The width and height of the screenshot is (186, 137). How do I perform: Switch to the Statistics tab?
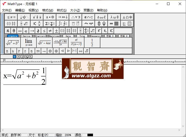tap(40, 36)
